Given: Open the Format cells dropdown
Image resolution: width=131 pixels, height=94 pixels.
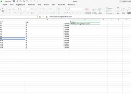Looking at the screenshot, I should click(x=110, y=13).
